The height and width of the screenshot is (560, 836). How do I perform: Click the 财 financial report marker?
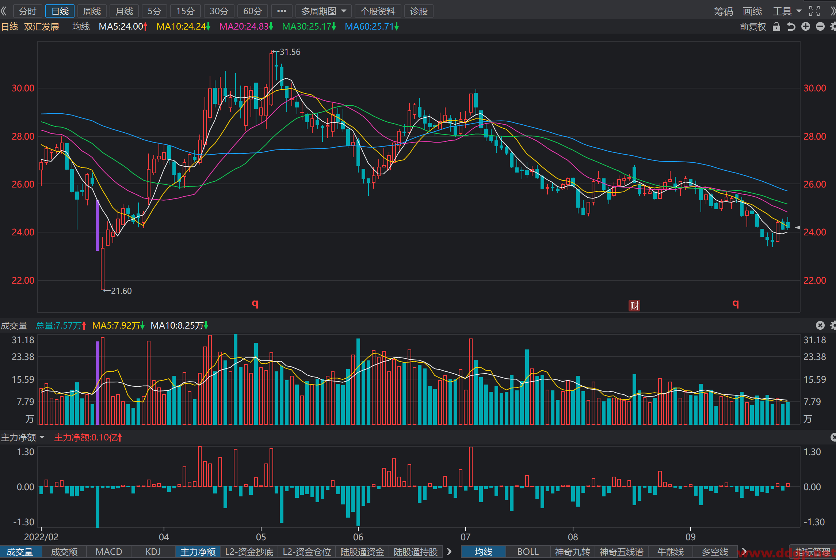pos(634,305)
